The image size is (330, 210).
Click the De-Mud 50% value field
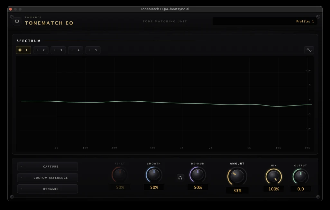pyautogui.click(x=198, y=187)
